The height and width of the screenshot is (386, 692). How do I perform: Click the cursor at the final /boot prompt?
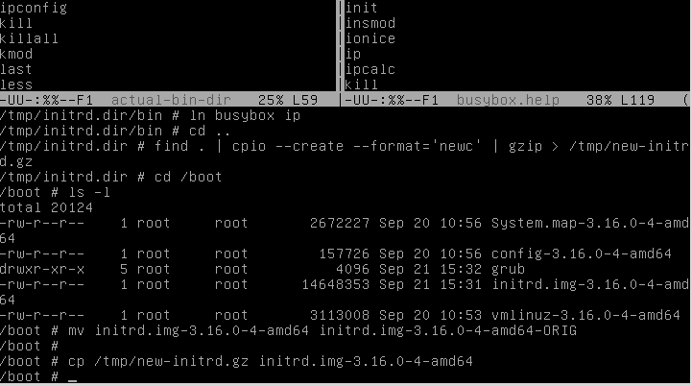[72, 376]
